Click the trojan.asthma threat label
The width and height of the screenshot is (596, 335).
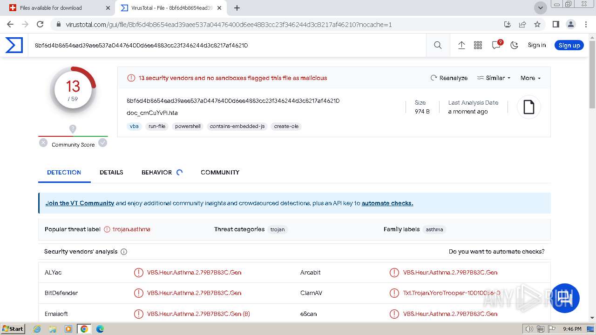[x=131, y=229]
